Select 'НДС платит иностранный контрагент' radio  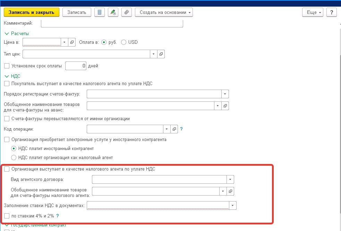[x=14, y=149]
